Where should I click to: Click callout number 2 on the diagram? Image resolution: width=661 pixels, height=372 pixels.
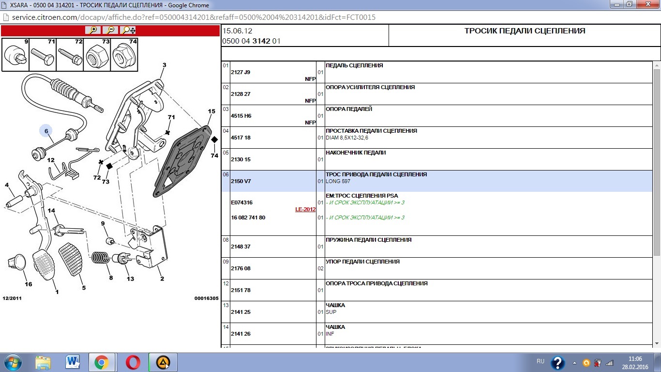tap(162, 279)
